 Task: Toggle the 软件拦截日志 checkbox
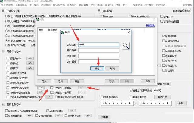coord(131,97)
